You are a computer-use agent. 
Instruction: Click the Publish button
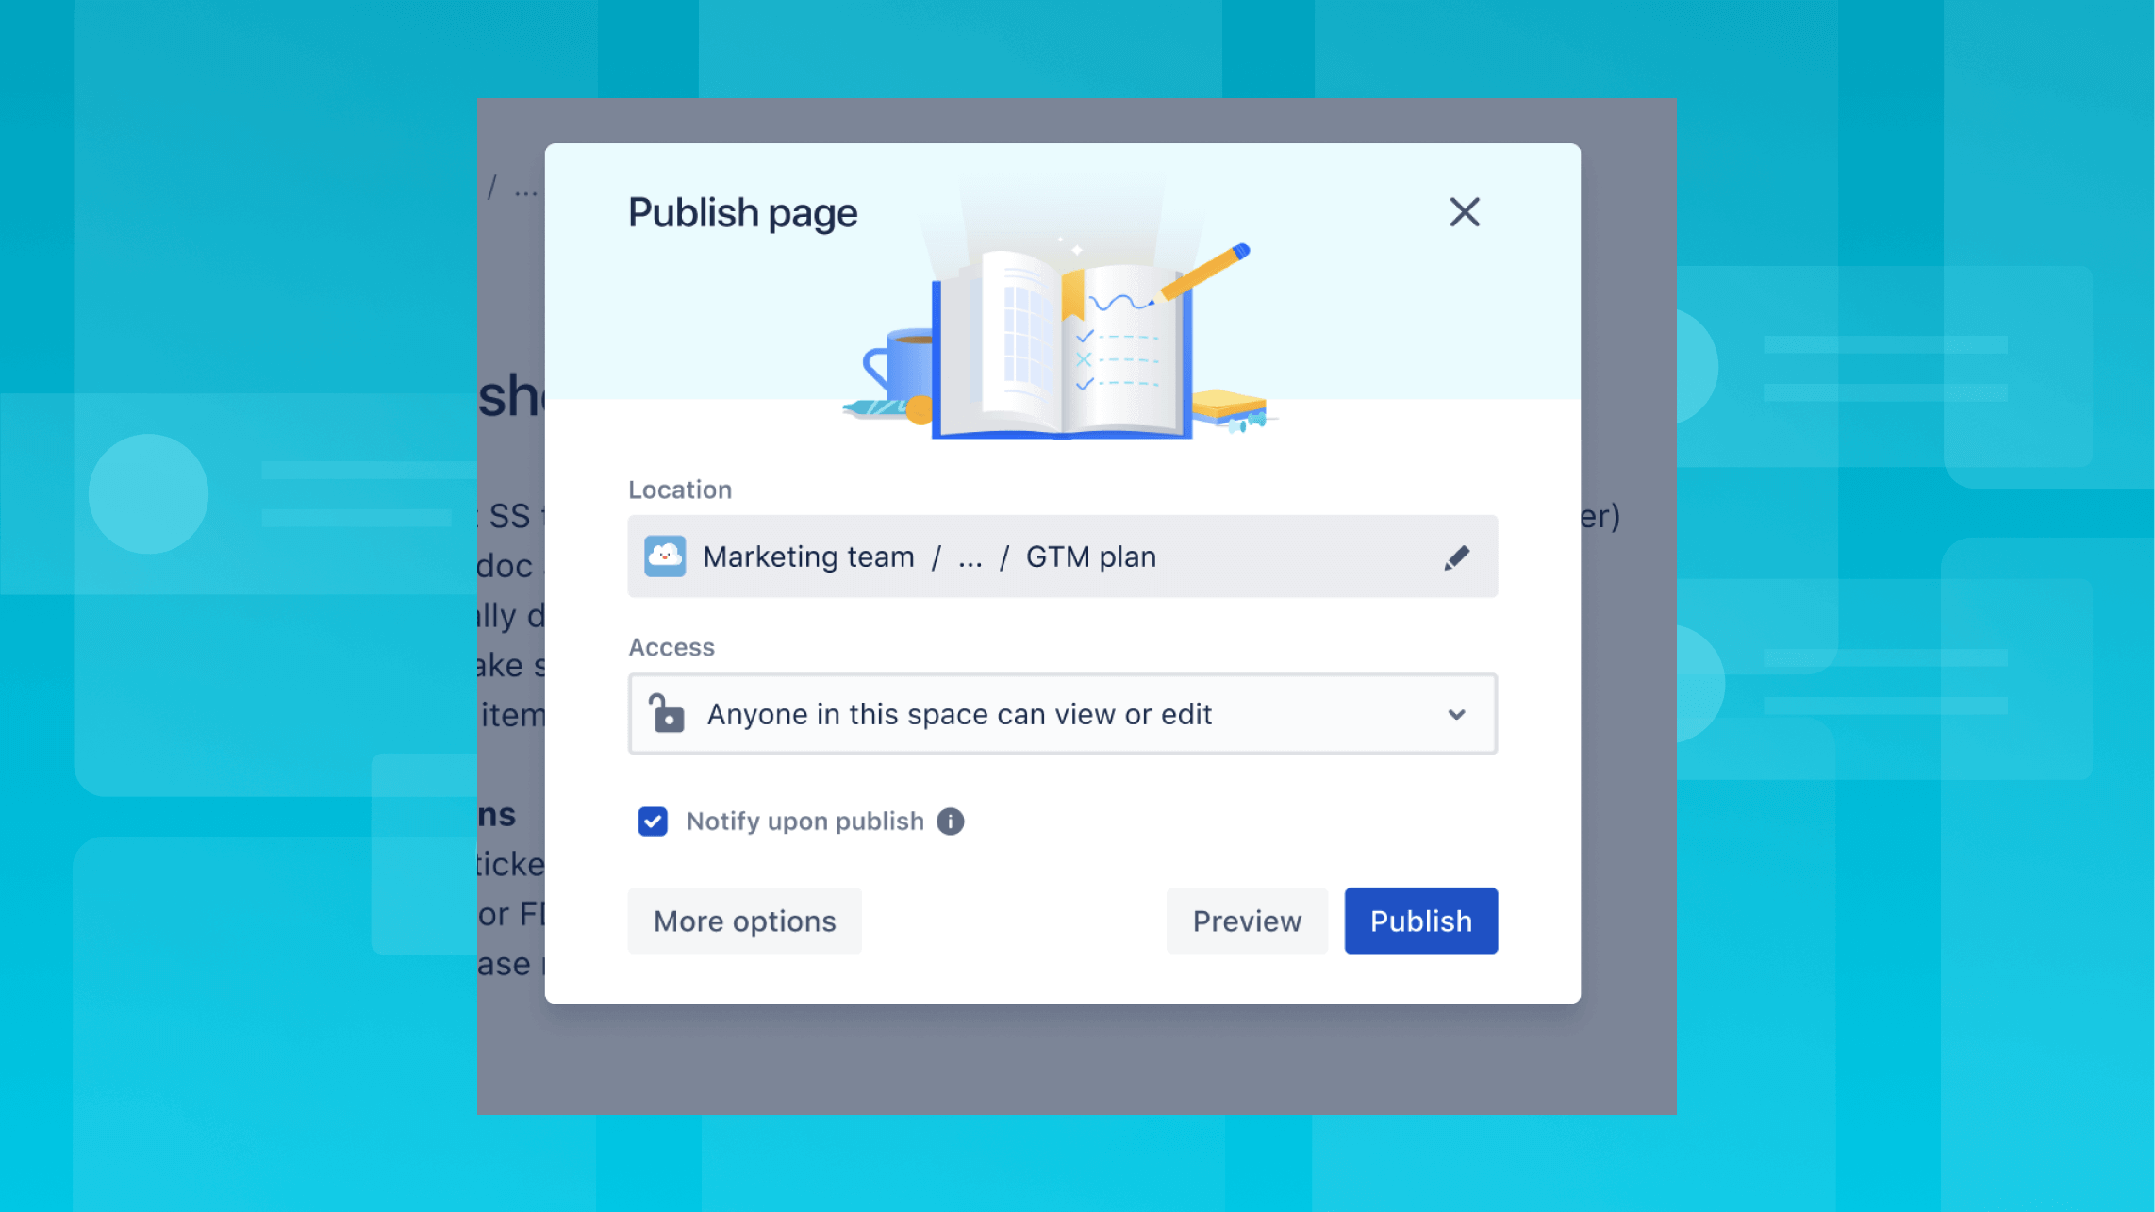point(1421,921)
